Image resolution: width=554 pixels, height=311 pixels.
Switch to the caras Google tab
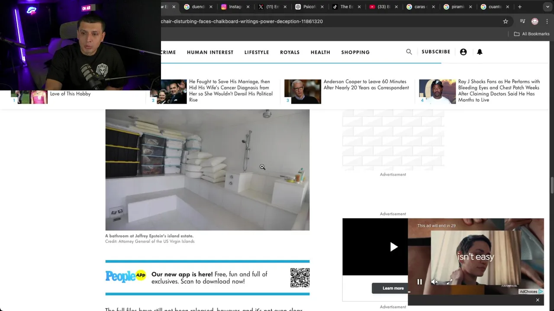[420, 6]
